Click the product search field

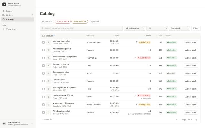pos(81,28)
